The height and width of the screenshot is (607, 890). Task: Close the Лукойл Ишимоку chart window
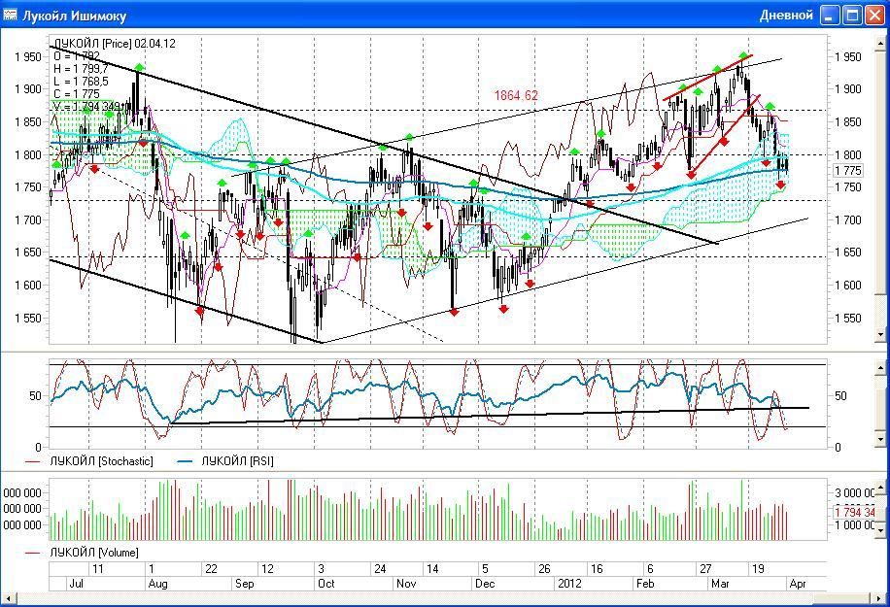(x=874, y=16)
